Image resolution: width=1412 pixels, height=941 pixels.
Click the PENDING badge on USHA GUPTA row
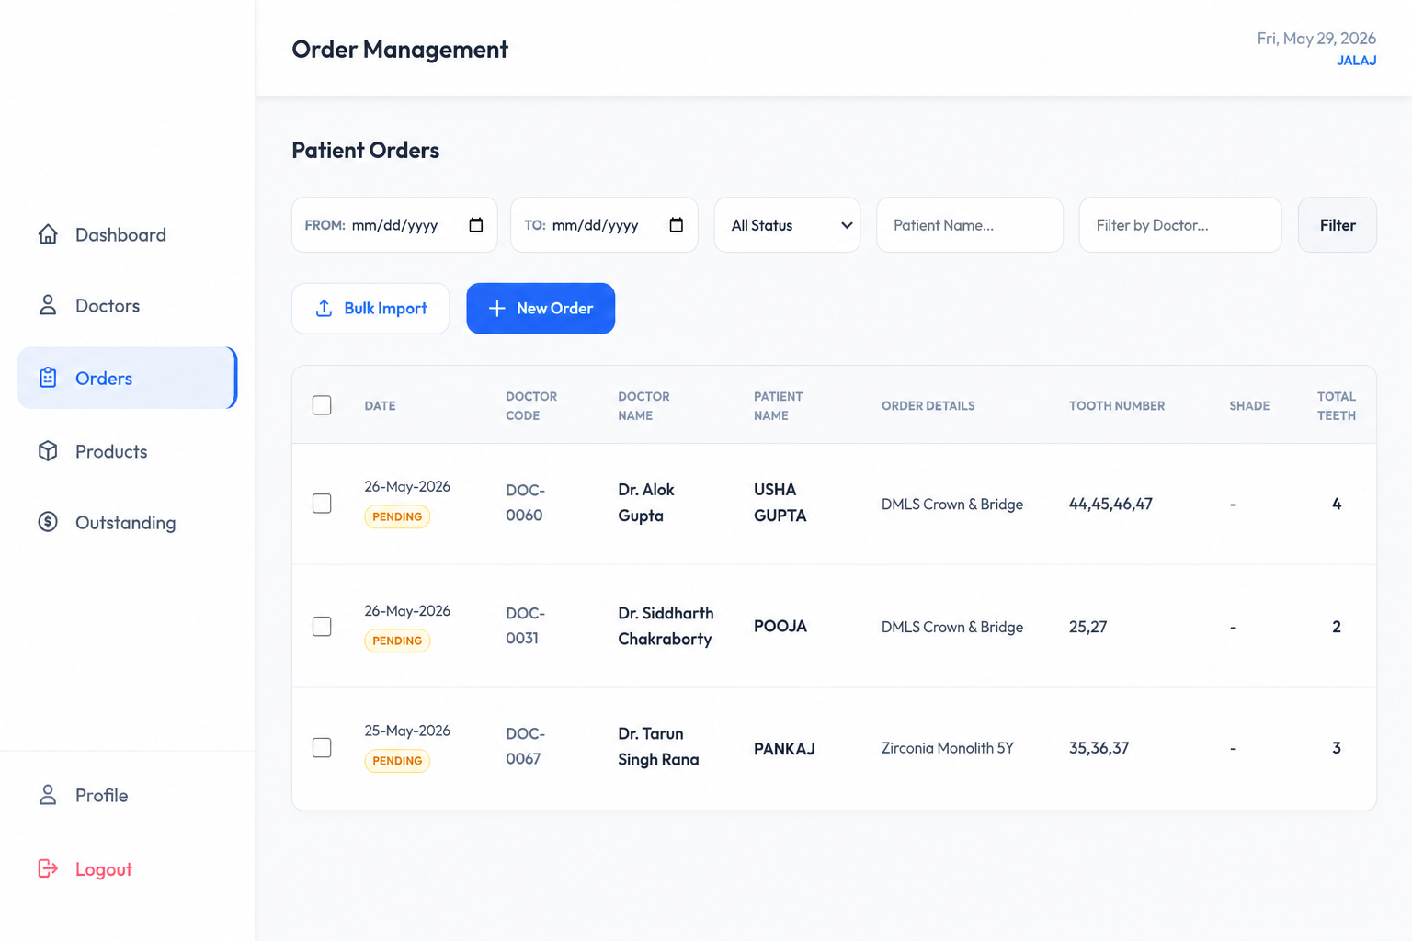(x=397, y=516)
